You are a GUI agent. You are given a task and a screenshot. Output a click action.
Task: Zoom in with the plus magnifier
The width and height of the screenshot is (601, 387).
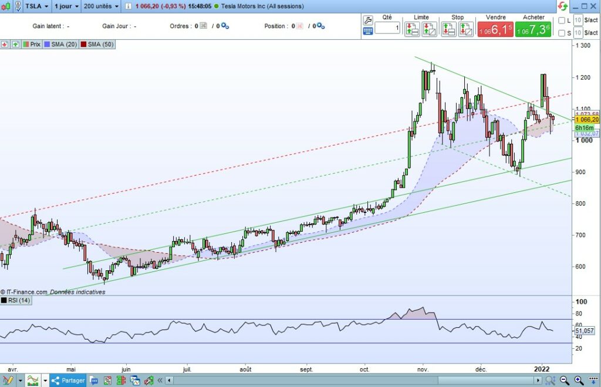coord(579,381)
